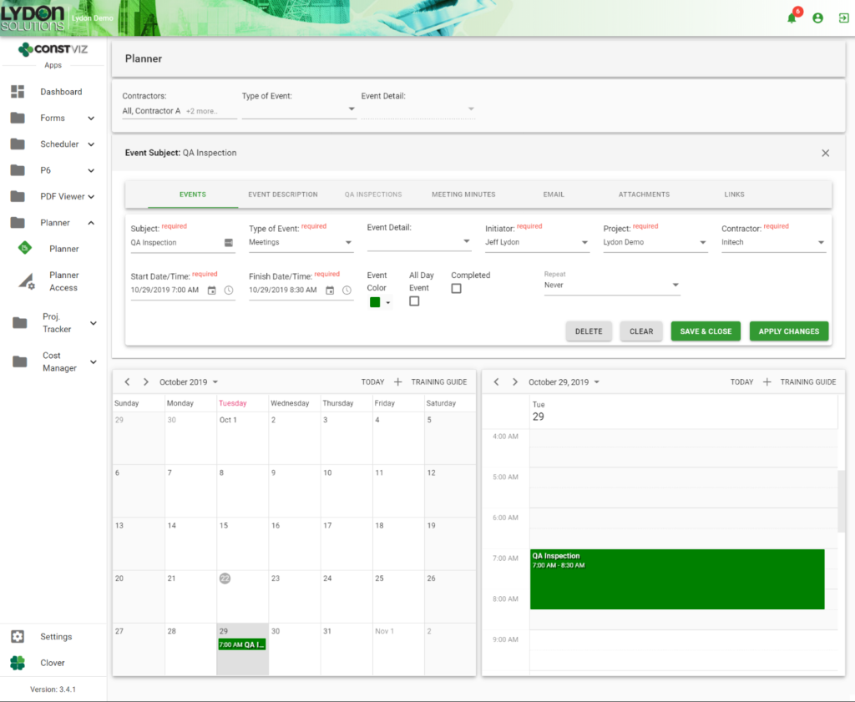The width and height of the screenshot is (855, 702).
Task: Open the notifications bell icon
Action: pyautogui.click(x=792, y=18)
